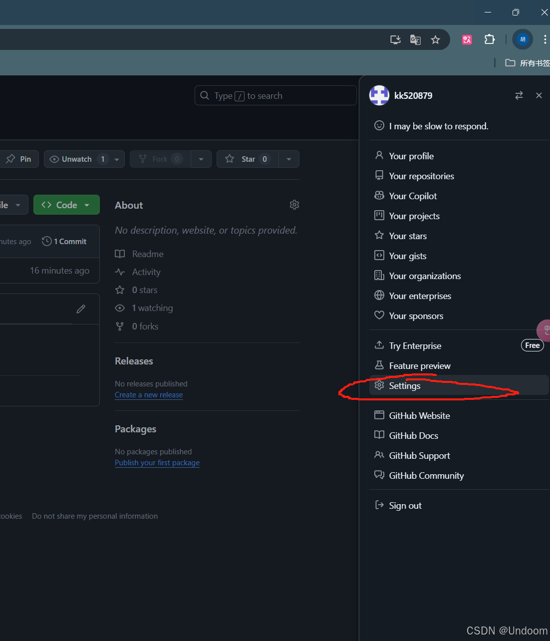
Task: Open the 1 Commit history link
Action: [x=64, y=241]
